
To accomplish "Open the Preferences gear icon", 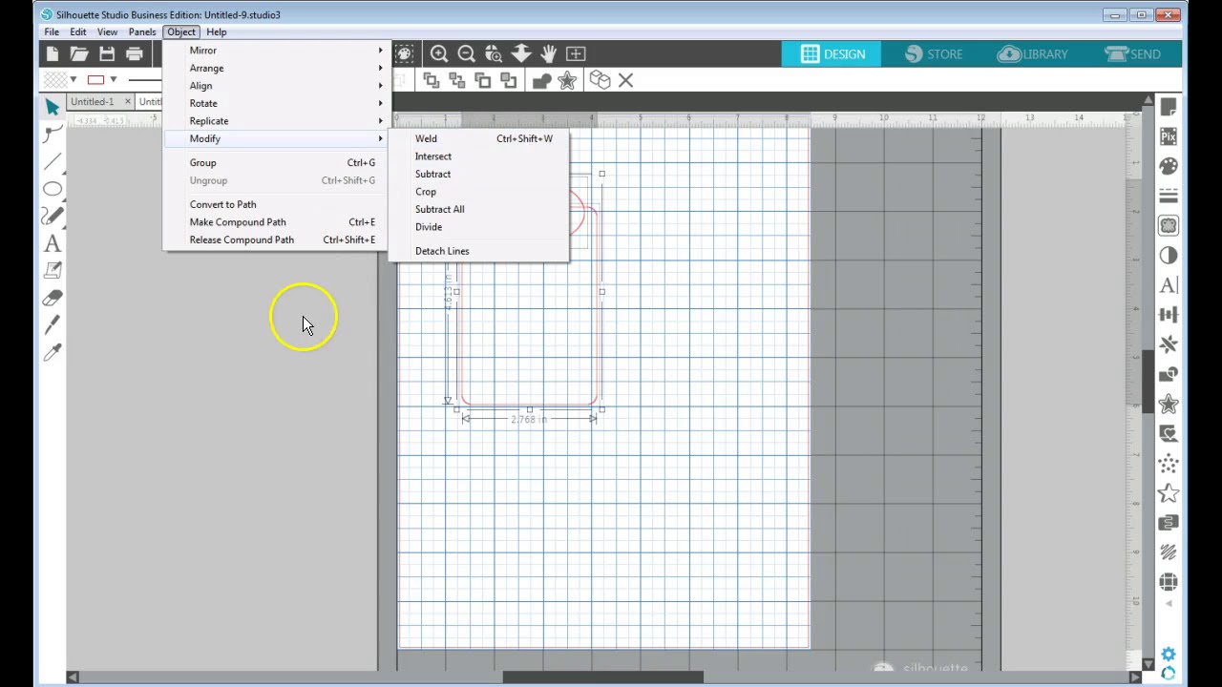I will 1169,655.
